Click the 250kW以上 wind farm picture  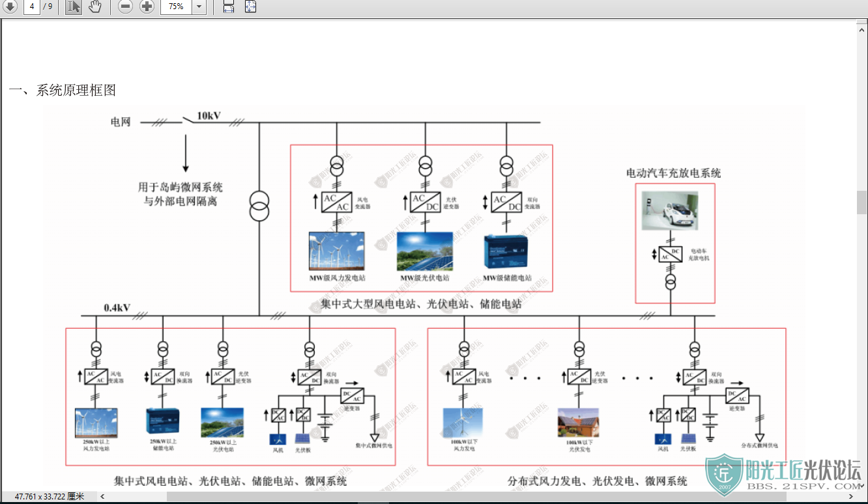(x=96, y=422)
